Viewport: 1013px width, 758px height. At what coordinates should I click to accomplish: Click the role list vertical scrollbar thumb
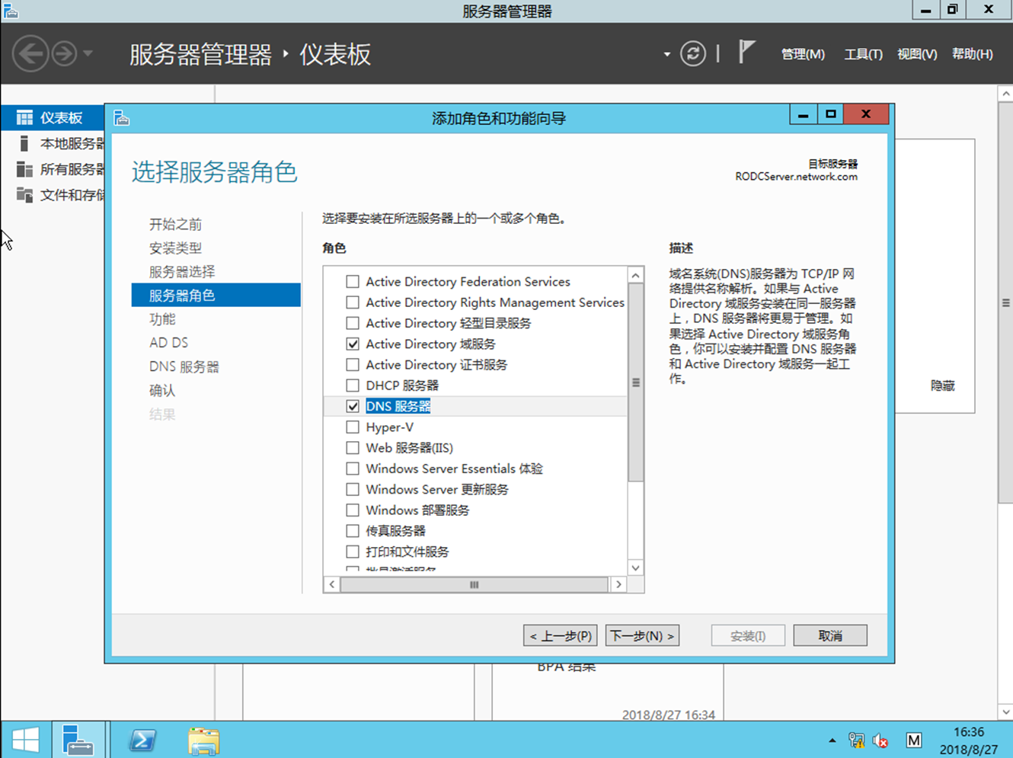pyautogui.click(x=636, y=382)
